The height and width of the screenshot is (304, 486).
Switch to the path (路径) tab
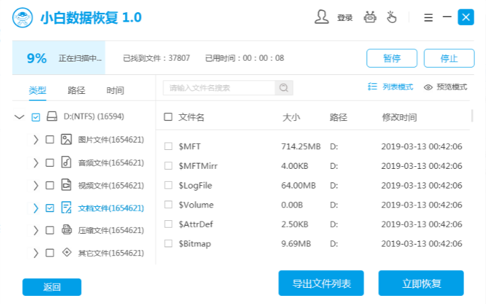[x=76, y=91]
